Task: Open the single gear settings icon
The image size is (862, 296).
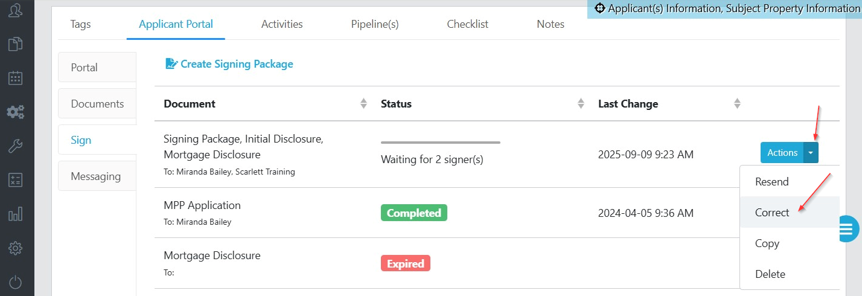Action: [16, 248]
